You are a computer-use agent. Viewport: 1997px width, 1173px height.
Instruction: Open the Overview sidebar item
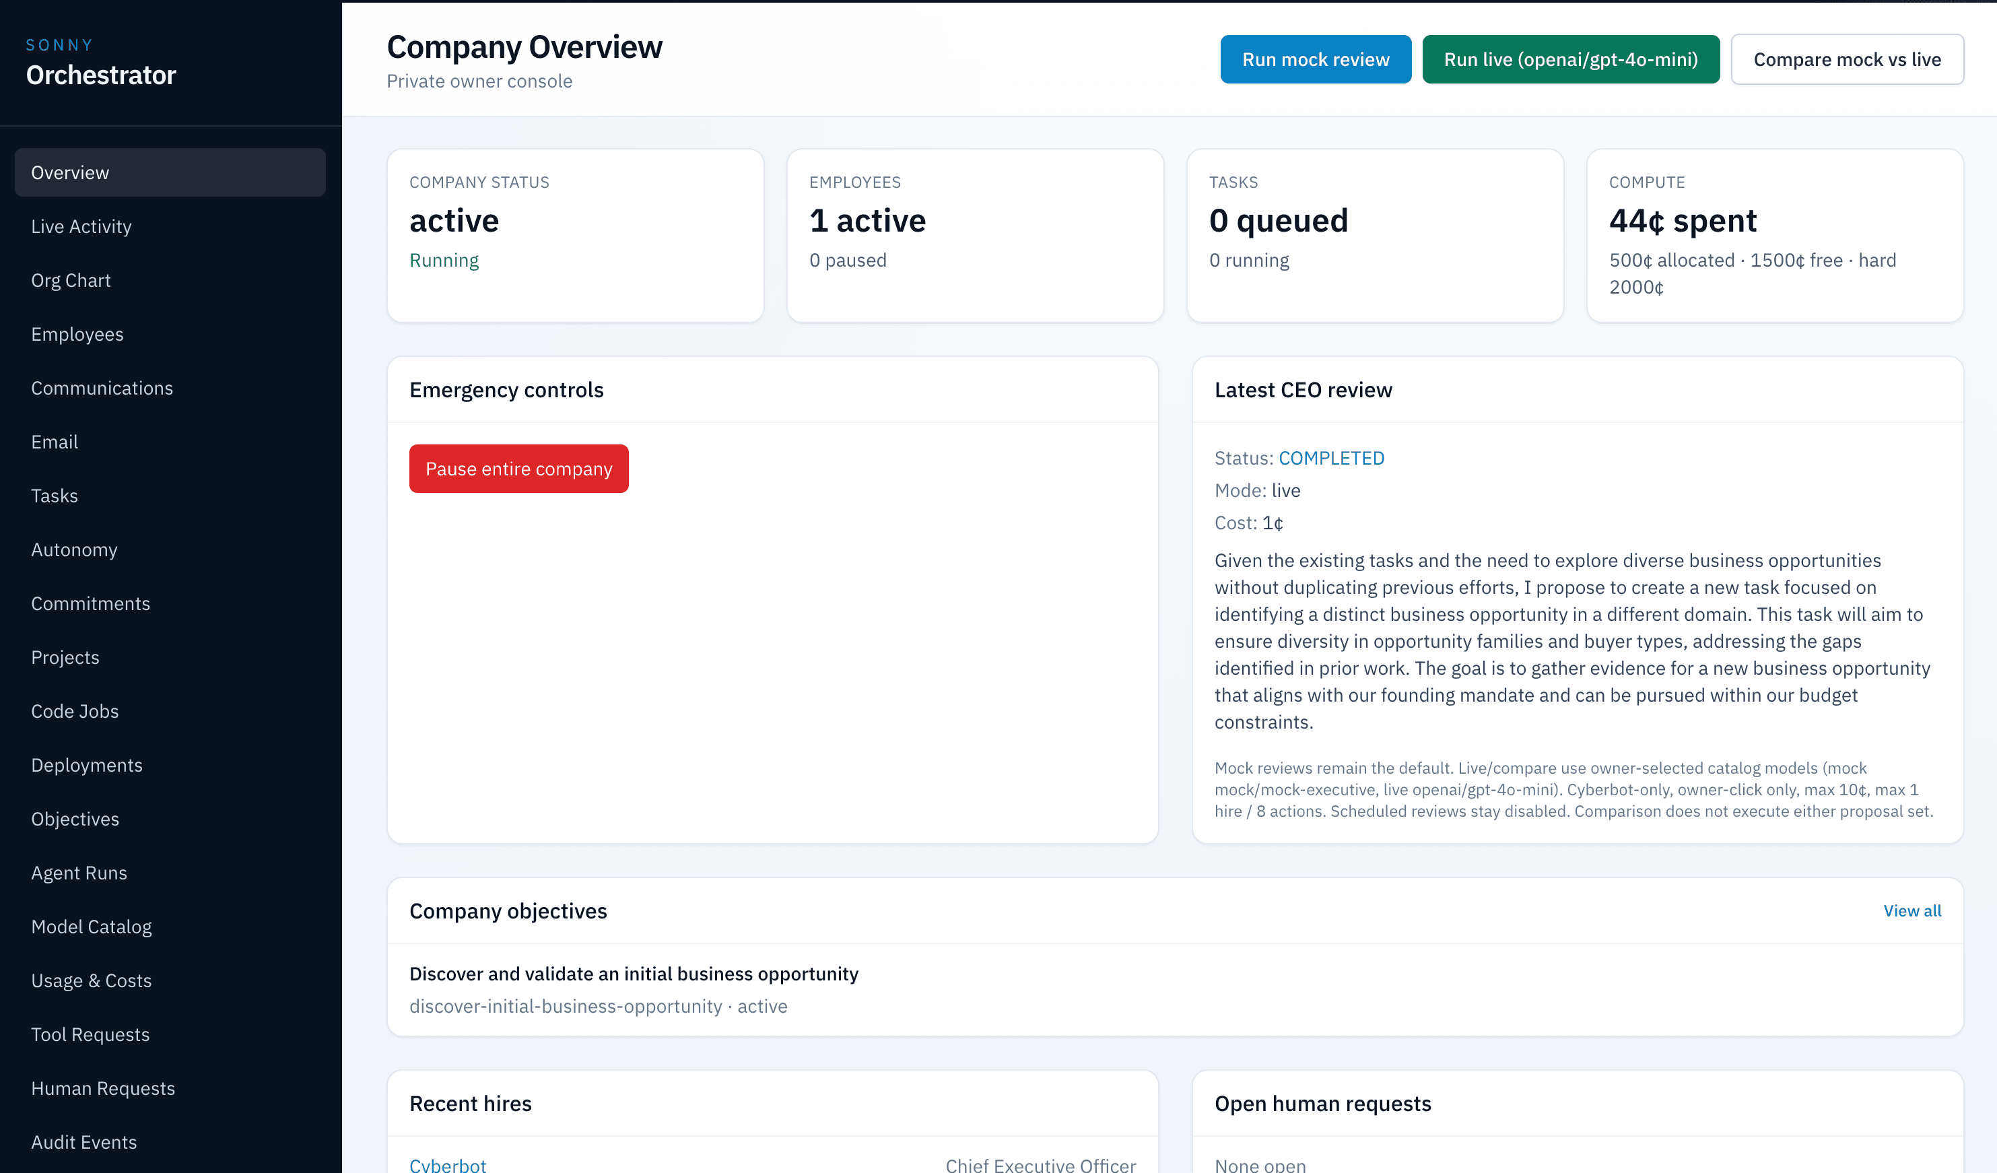click(x=170, y=172)
